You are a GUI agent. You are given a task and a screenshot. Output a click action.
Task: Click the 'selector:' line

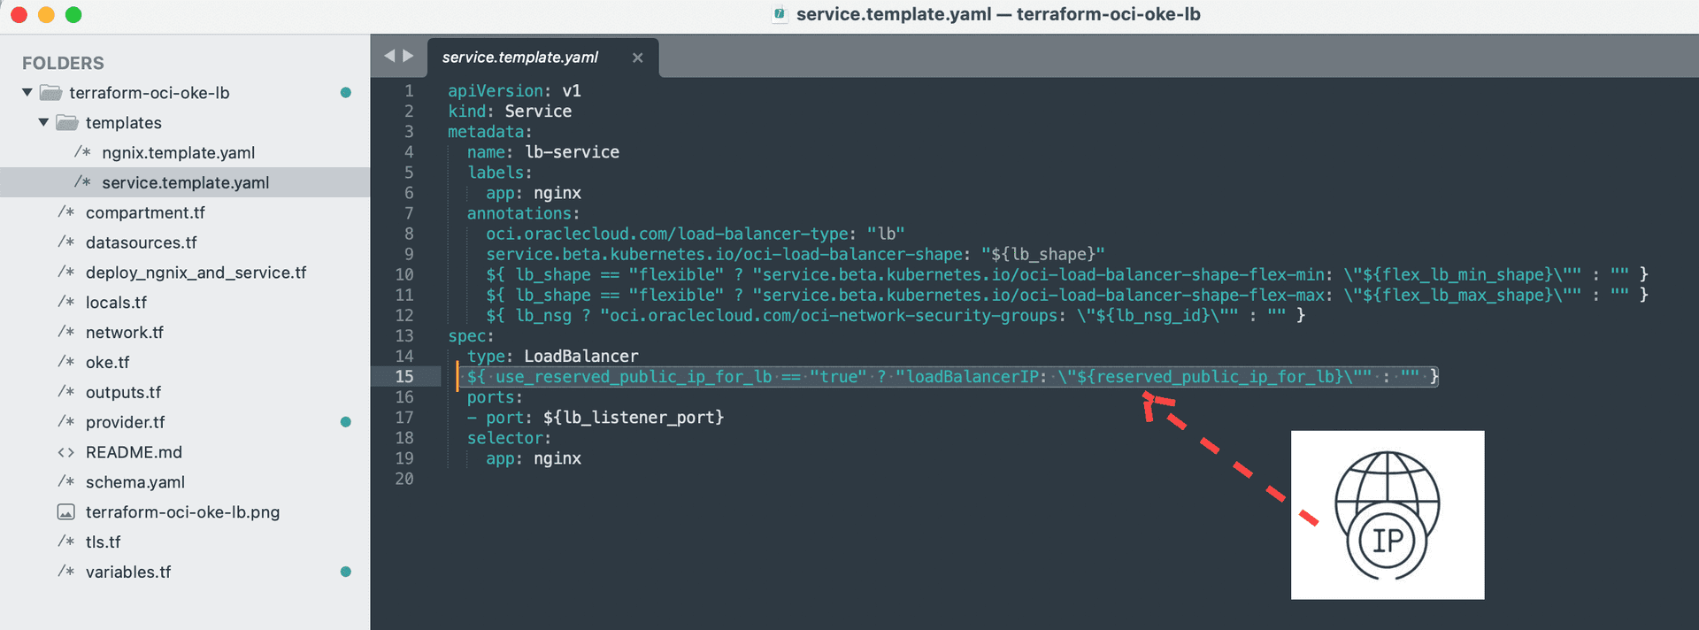pos(510,438)
